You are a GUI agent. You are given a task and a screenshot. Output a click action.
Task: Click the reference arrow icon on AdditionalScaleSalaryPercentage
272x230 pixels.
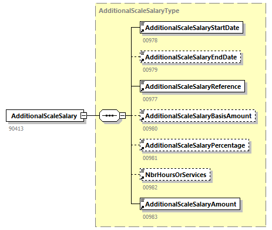tap(142, 148)
